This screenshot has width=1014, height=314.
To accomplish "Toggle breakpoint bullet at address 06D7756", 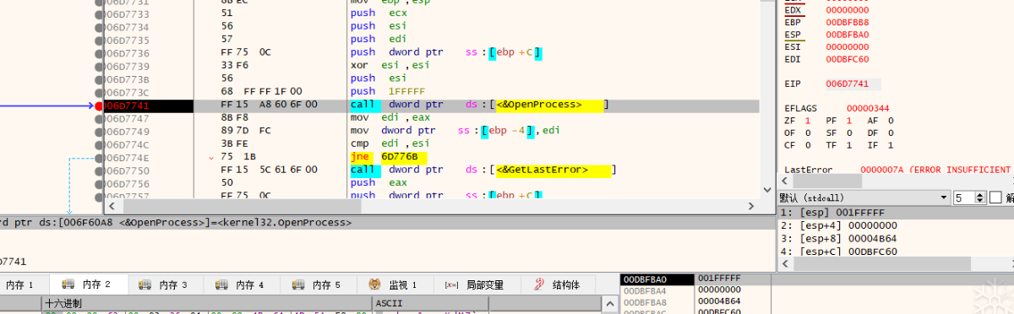I will 99,183.
